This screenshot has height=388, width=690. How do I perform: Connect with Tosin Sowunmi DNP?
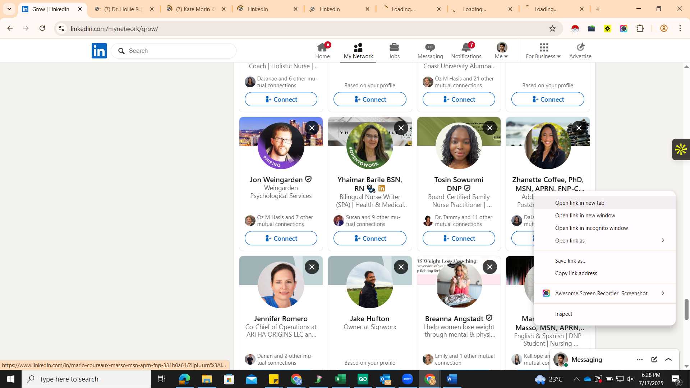click(x=459, y=239)
